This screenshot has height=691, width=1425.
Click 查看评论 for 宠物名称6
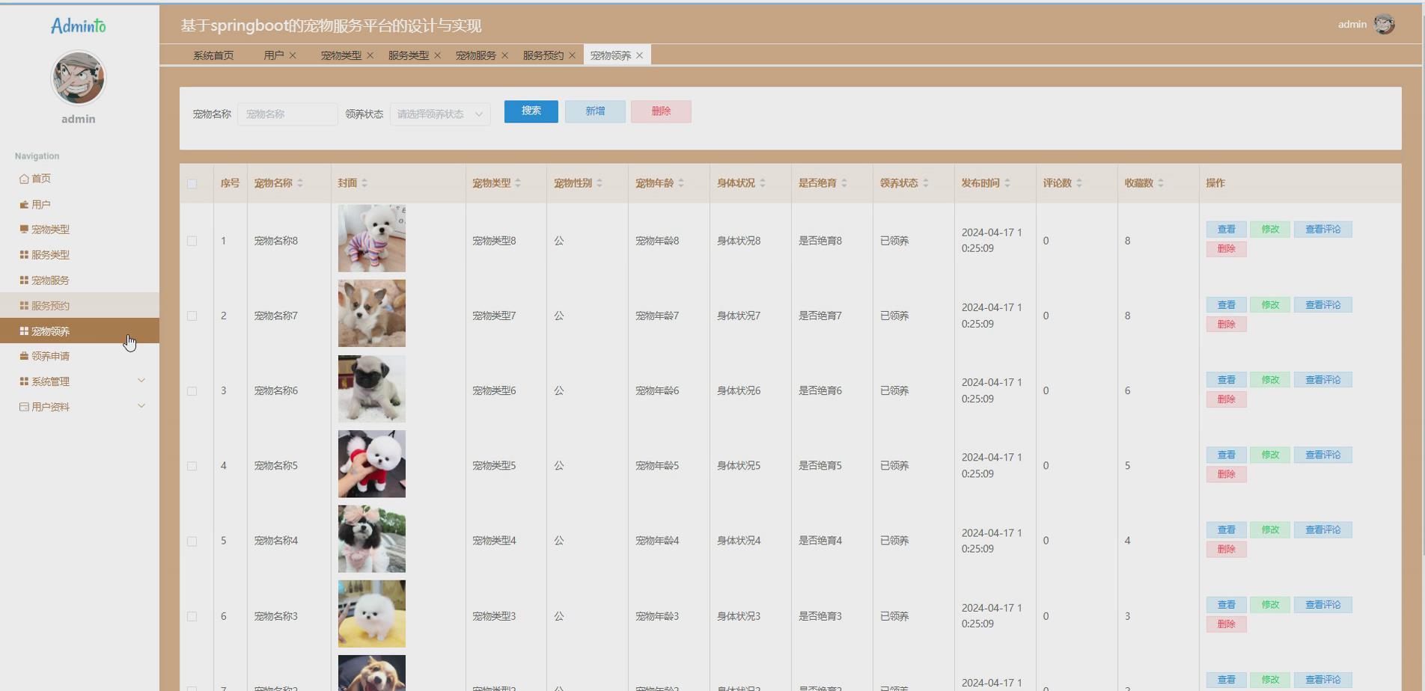1323,380
